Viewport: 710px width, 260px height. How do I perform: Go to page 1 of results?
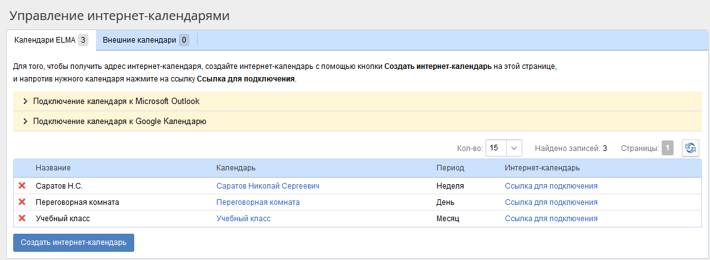[667, 148]
